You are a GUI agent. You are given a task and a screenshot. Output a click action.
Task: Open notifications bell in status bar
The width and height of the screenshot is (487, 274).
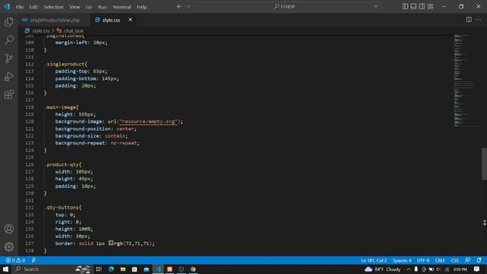[x=479, y=260]
